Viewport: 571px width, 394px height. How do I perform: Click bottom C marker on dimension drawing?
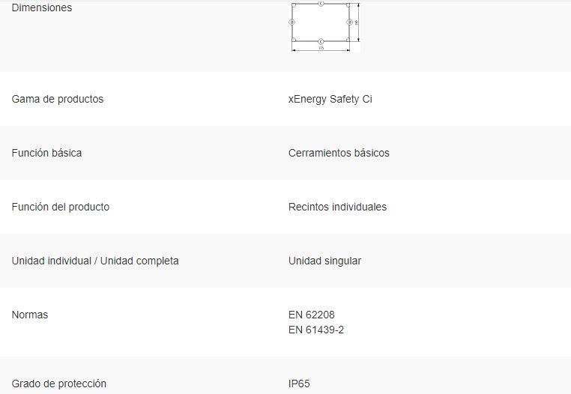[321, 41]
